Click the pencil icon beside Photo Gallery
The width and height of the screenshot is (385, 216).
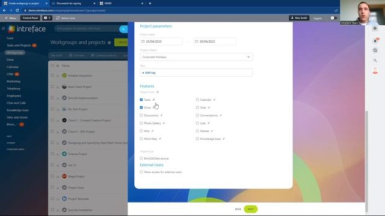pos(164,123)
